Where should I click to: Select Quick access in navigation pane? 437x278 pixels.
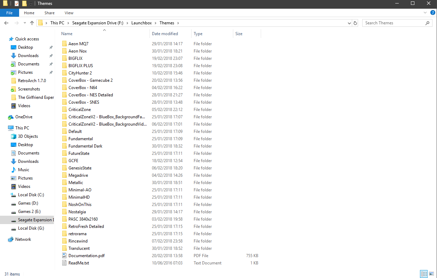coord(27,39)
